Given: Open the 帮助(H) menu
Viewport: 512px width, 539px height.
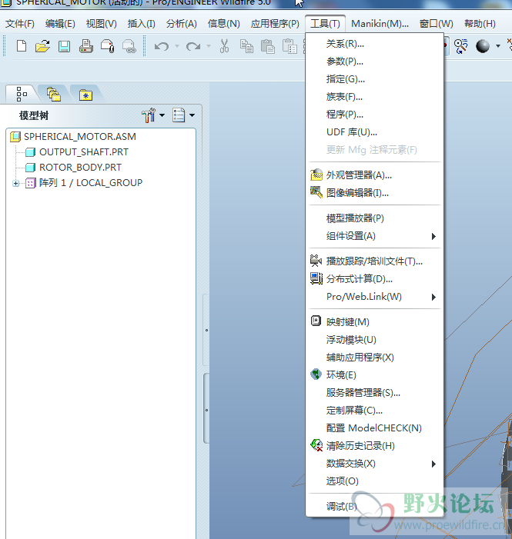Looking at the screenshot, I should (480, 24).
